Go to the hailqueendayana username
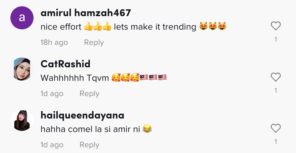The width and height of the screenshot is (296, 153). [82, 115]
